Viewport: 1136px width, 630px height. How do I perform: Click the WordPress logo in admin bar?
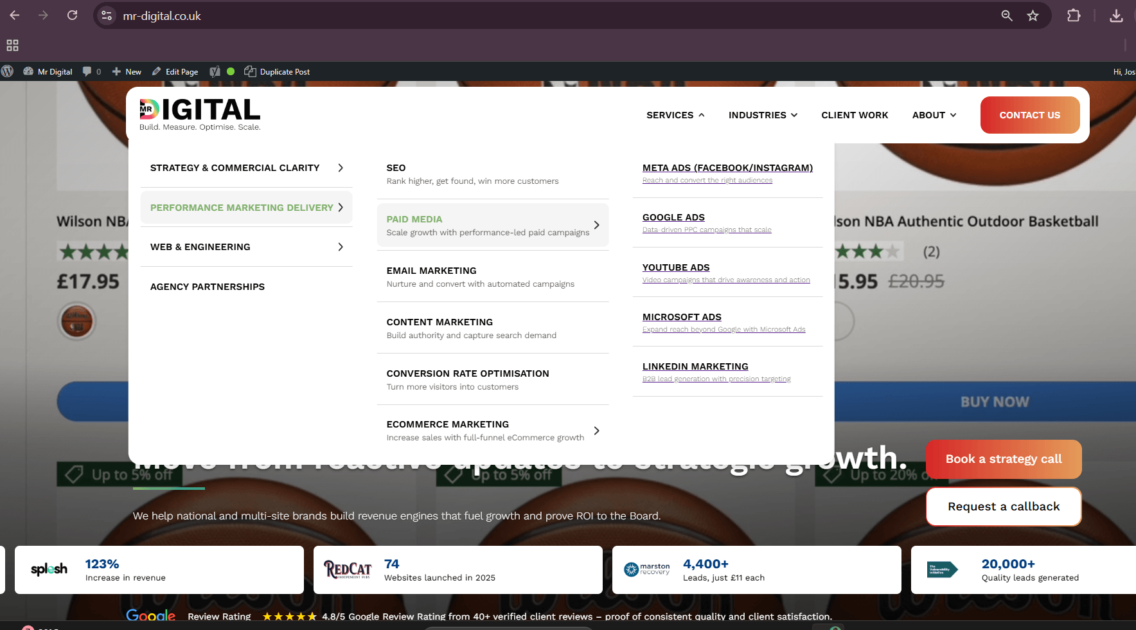coord(8,71)
